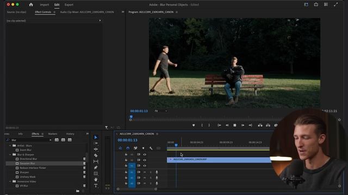Select the Slip tool
This screenshot has height=195, width=348.
pyautogui.click(x=96, y=161)
